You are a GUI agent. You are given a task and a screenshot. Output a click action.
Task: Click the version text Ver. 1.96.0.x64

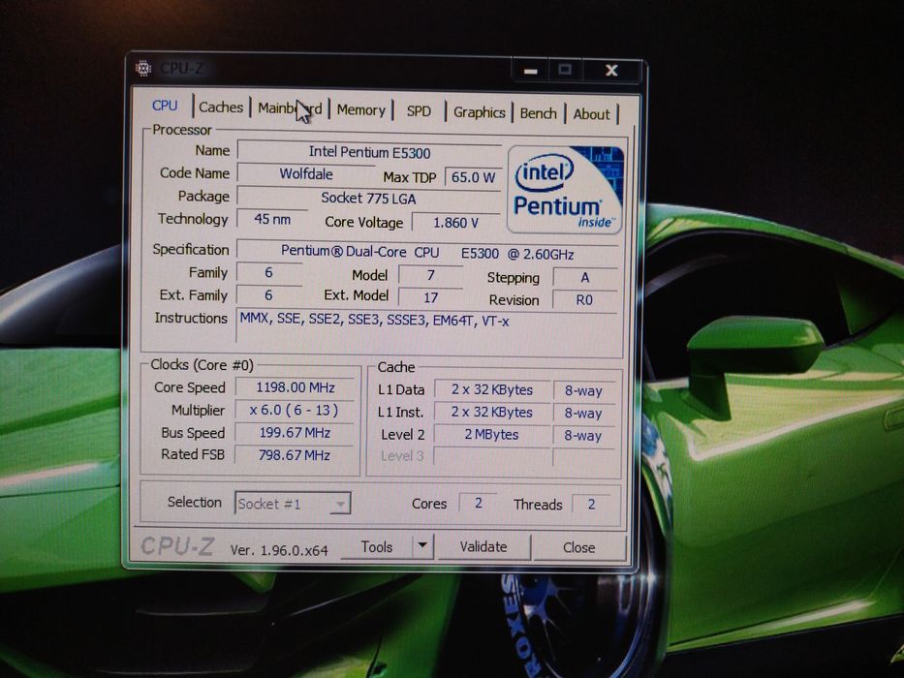[x=279, y=550]
